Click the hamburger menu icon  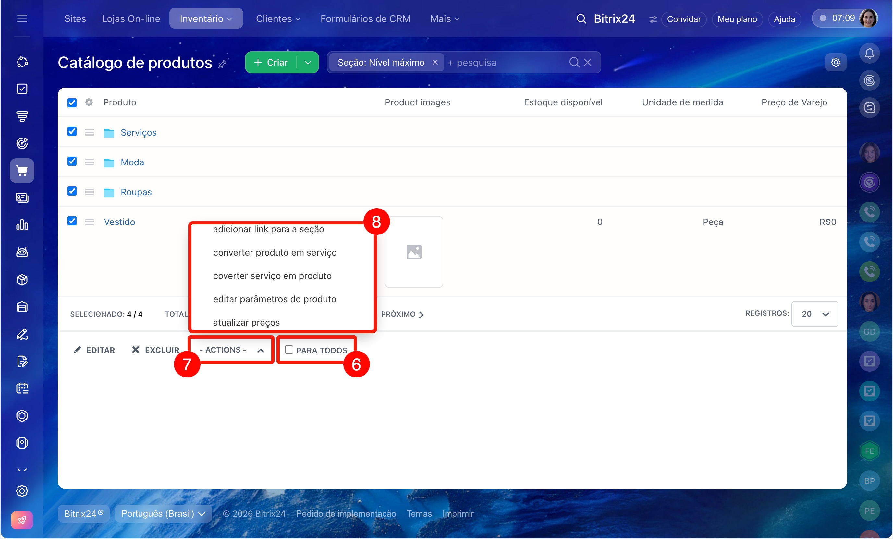22,18
